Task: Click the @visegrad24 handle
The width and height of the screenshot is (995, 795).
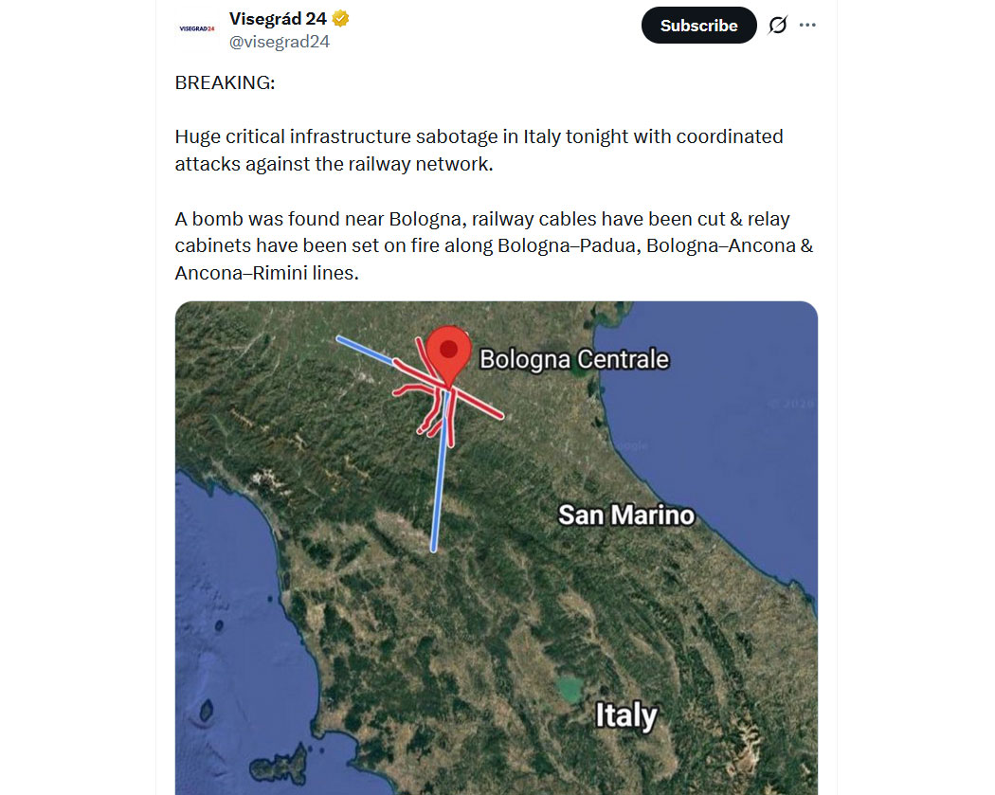Action: pos(280,42)
